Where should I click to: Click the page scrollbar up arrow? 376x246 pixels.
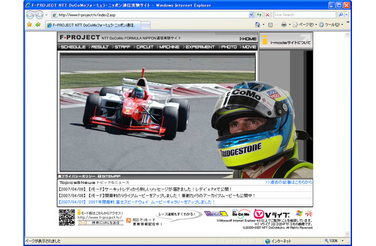348,34
